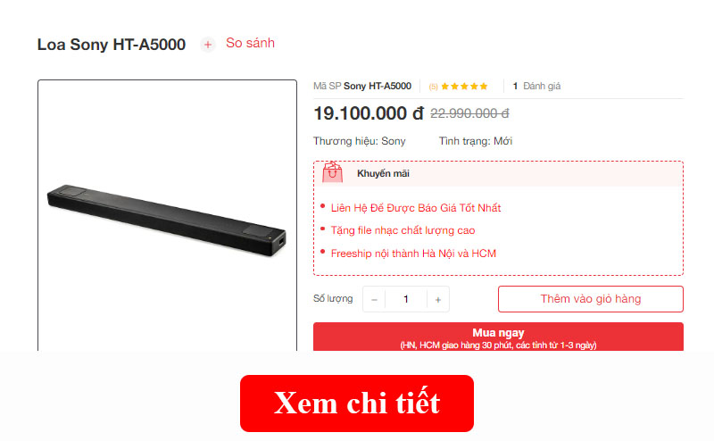The image size is (714, 441).
Task: Click the Sony HT-A5000 soundbar product image
Action: pos(167,220)
